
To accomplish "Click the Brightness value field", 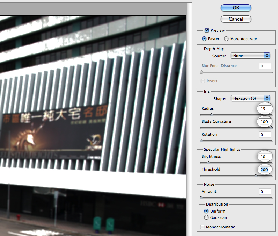I will pos(265,157).
